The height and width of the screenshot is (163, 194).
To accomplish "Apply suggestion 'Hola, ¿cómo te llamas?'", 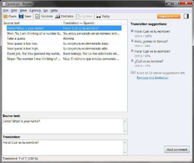I will click(151, 41).
